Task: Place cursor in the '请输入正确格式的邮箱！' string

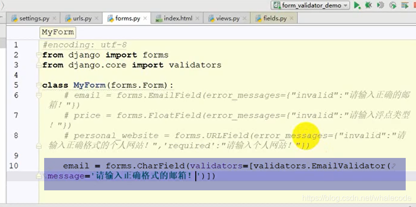Action: point(143,176)
